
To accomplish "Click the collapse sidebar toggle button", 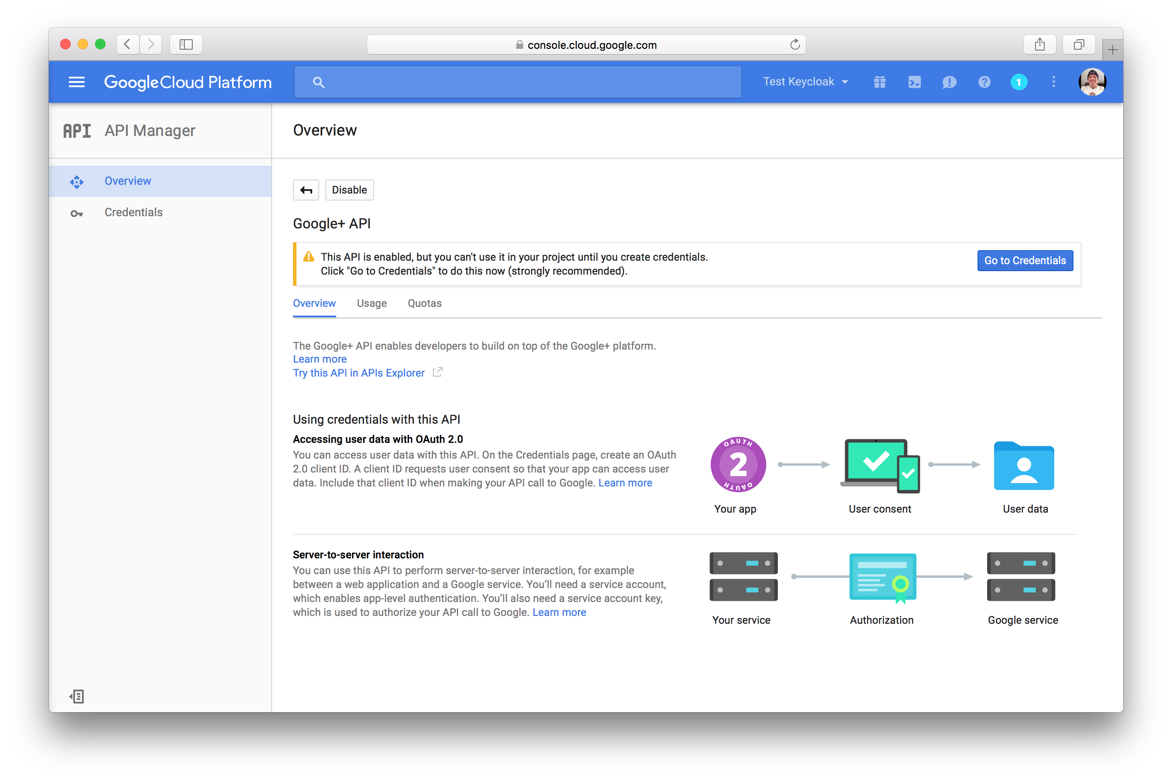I will coord(77,697).
